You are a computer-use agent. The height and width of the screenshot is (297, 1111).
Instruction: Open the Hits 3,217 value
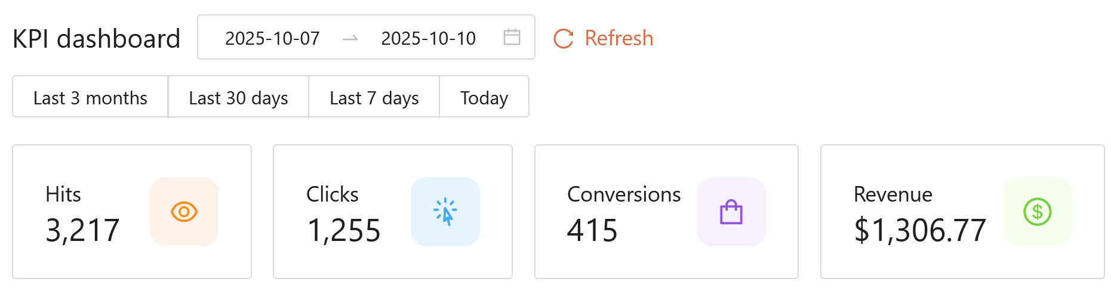tap(82, 230)
